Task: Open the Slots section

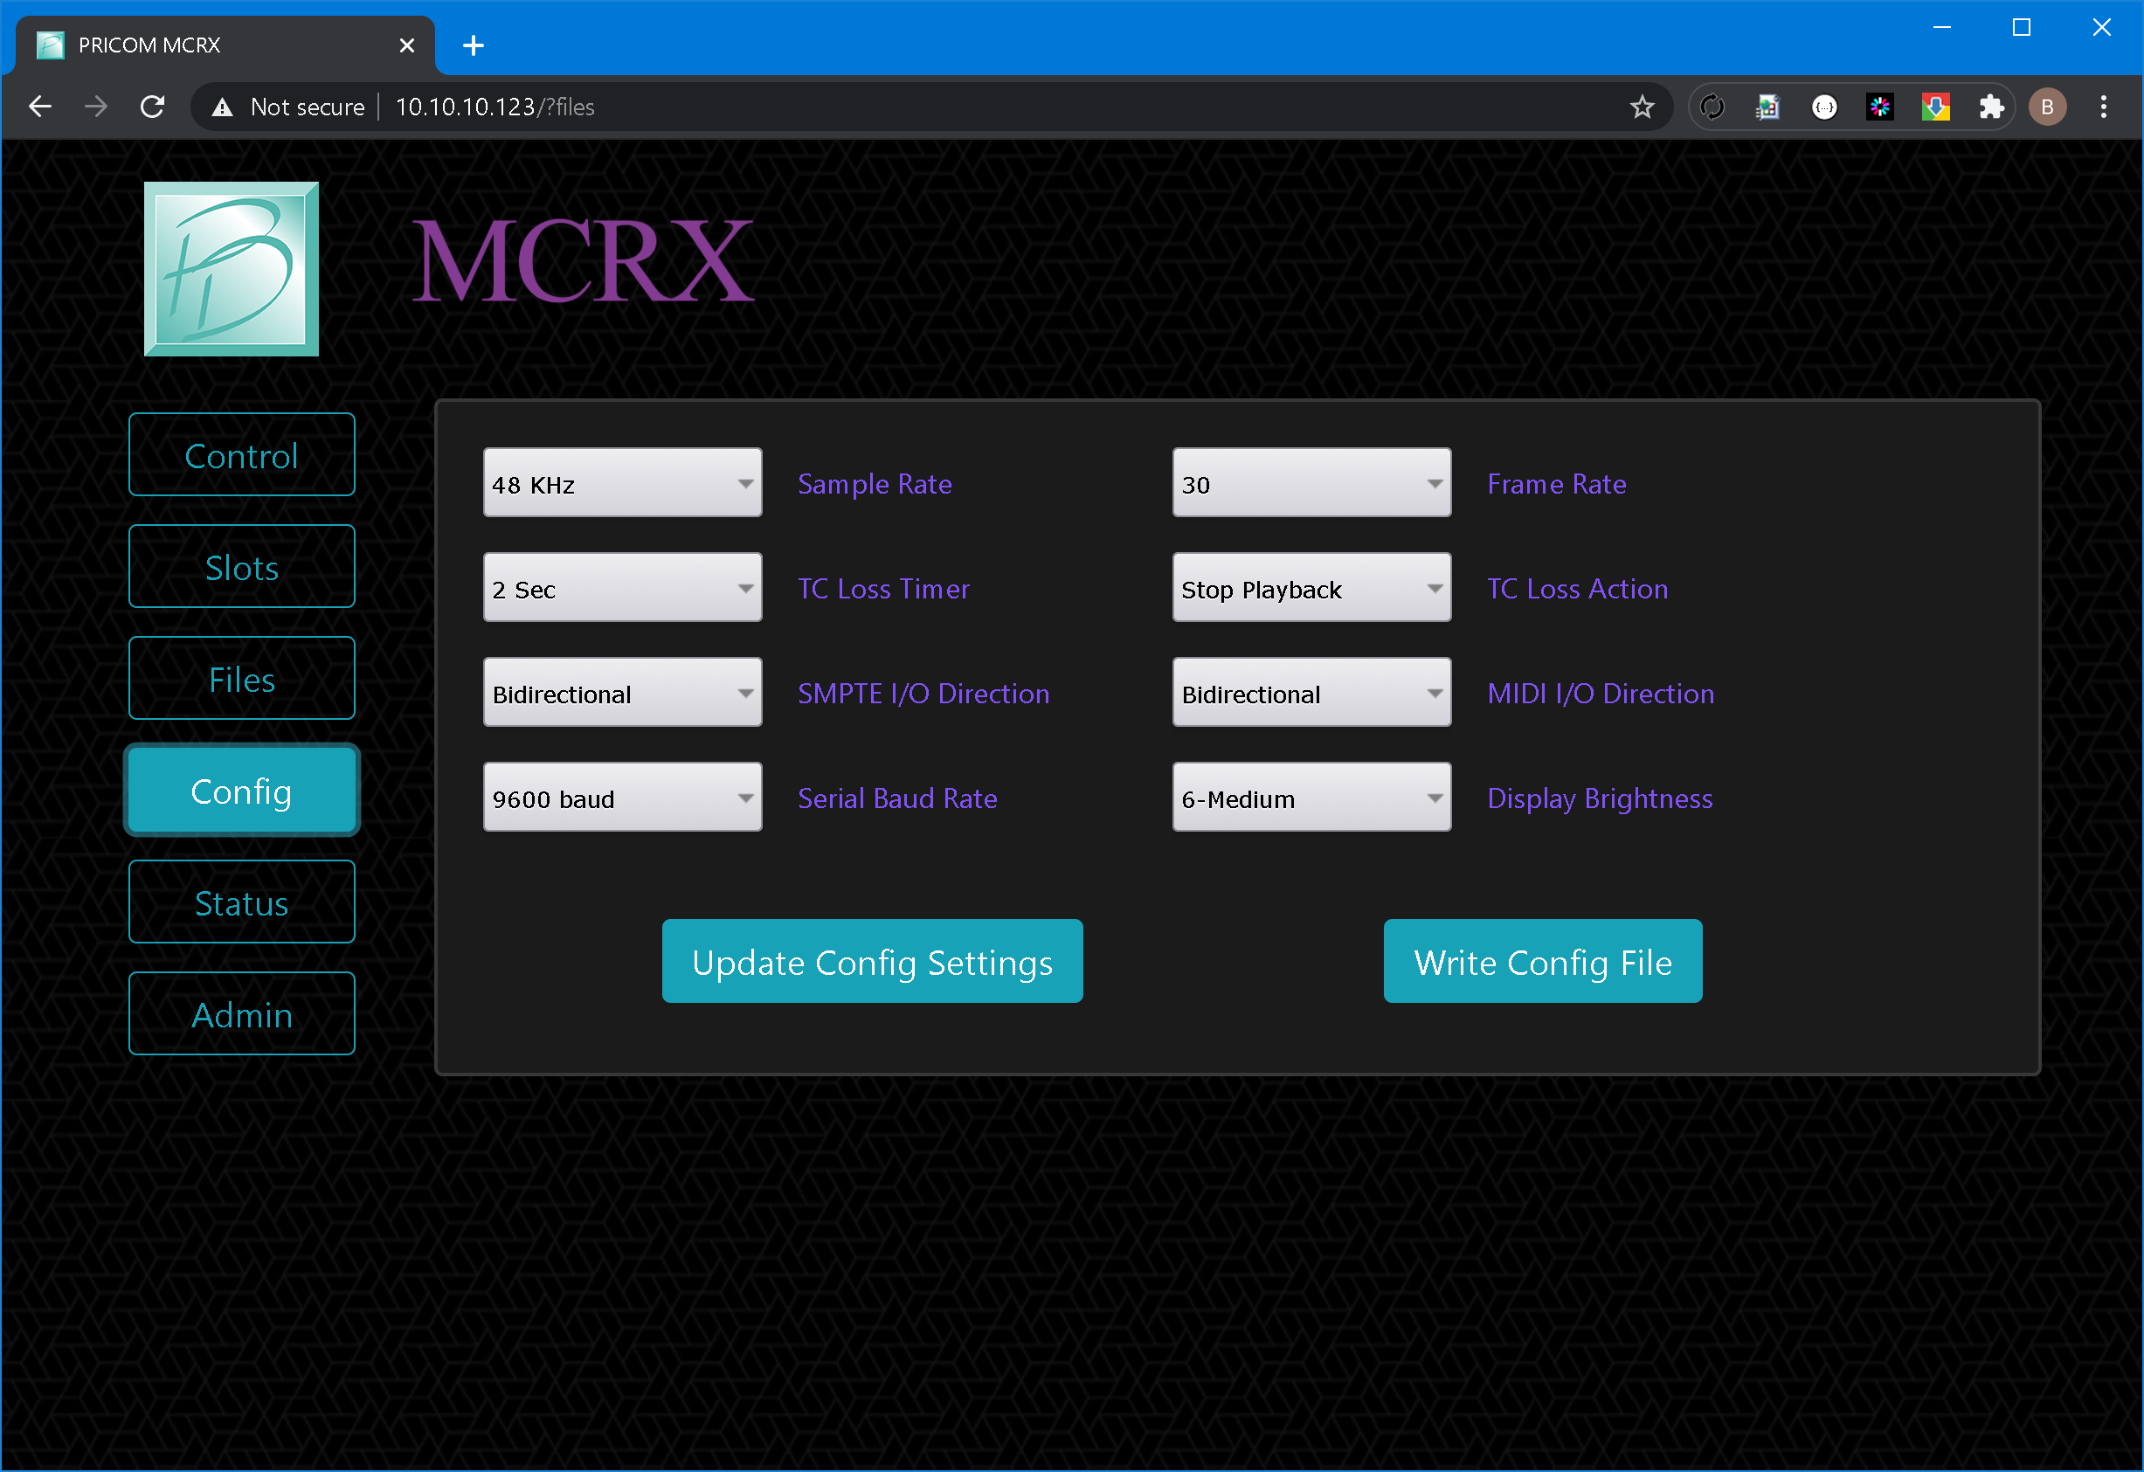Action: coord(242,567)
